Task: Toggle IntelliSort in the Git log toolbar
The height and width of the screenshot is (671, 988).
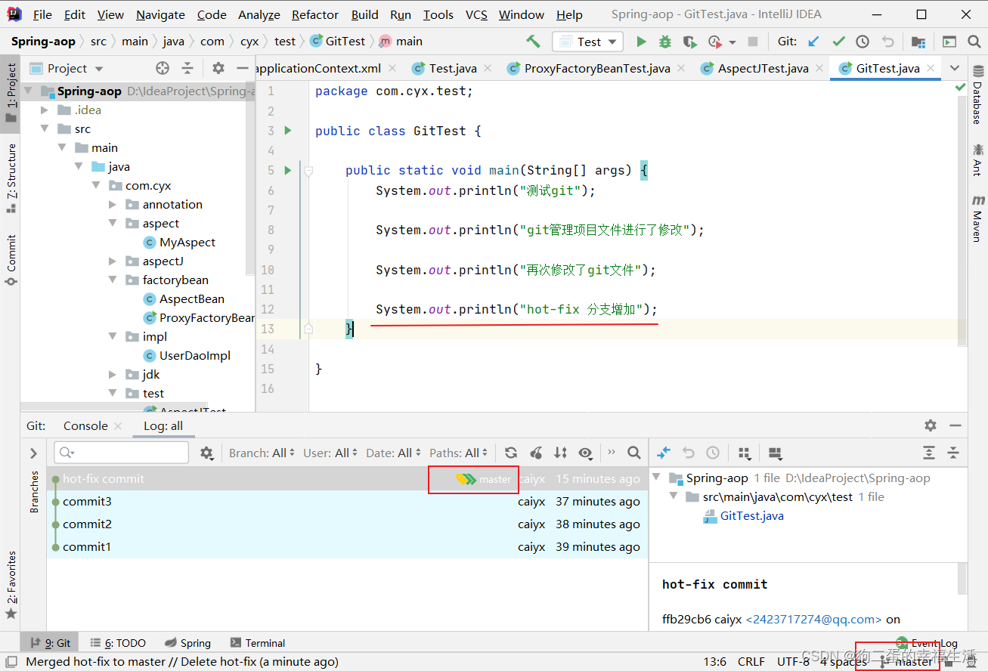Action: tap(560, 453)
